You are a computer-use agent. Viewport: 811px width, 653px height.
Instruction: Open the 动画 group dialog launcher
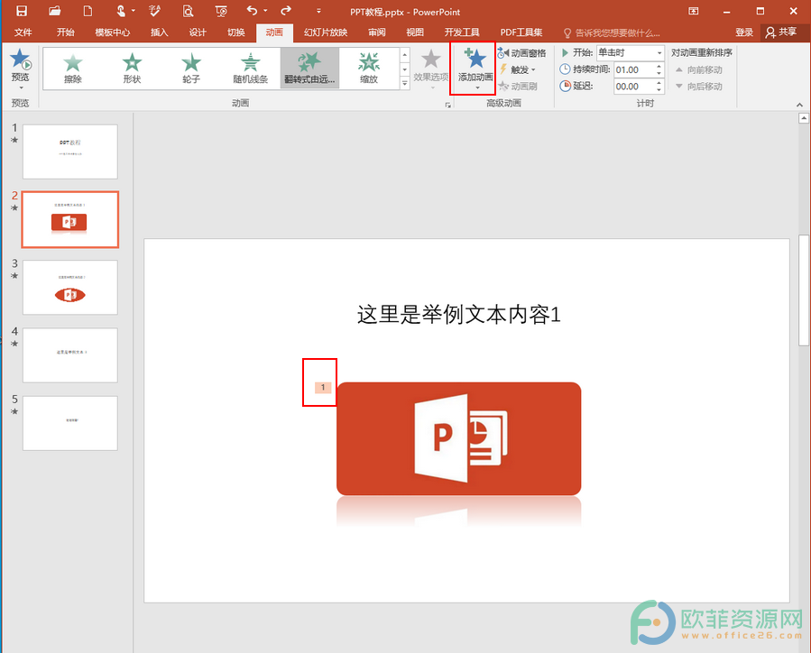click(448, 105)
